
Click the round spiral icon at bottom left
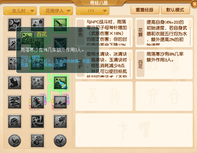pyautogui.click(x=15, y=141)
